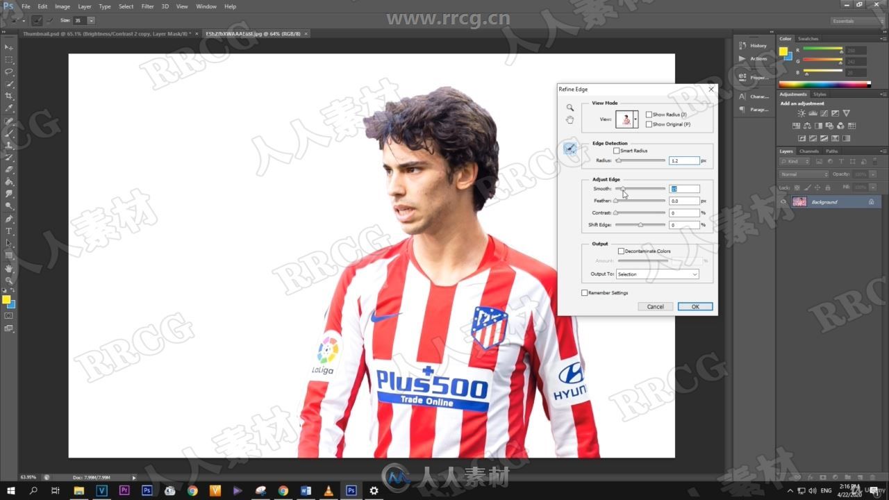Open the Output To dropdown
Screen dimensions: 889x500
coord(657,274)
